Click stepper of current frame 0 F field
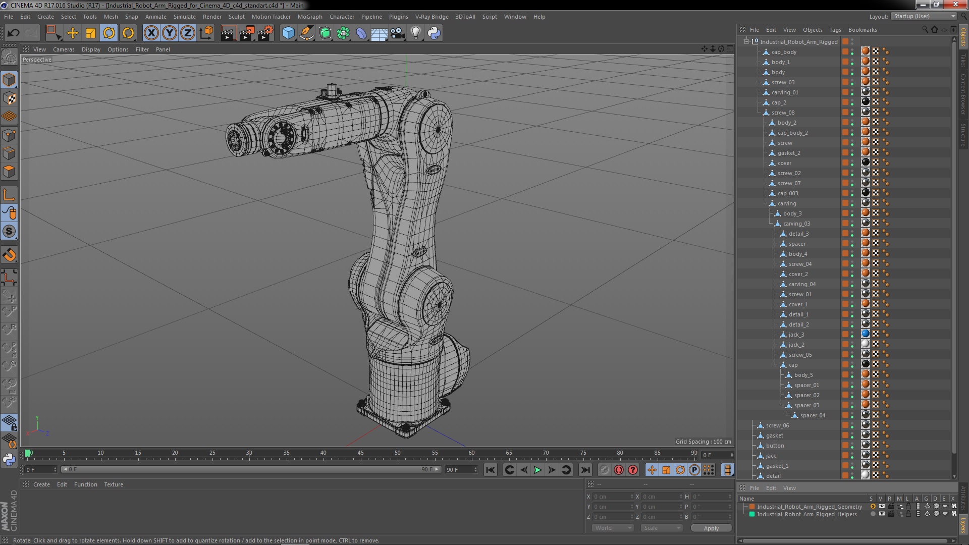969x545 pixels. [732, 455]
